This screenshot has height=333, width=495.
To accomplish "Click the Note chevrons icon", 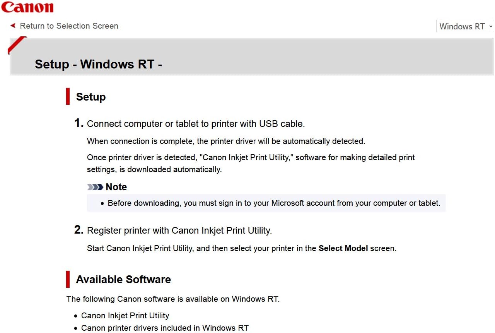I will 95,187.
